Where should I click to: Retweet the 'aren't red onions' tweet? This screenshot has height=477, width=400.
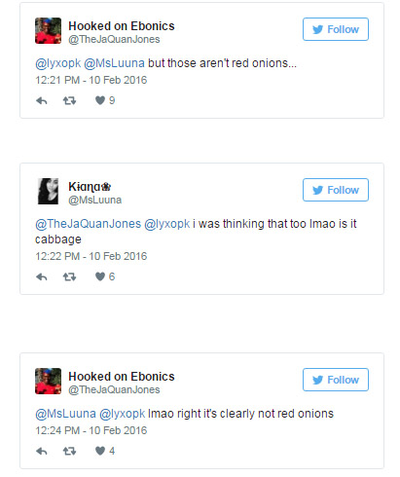click(x=69, y=101)
